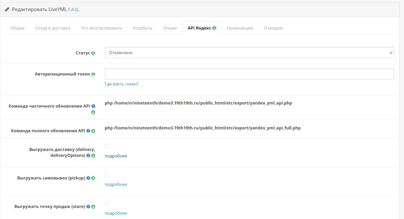Click green A icon next to Статус

(93, 53)
